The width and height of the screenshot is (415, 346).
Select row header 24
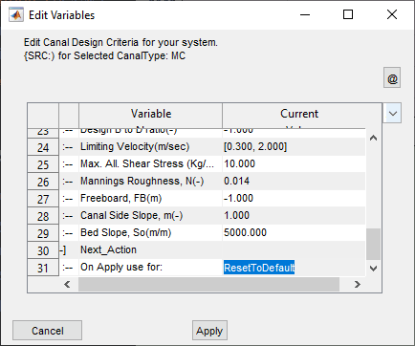pyautogui.click(x=43, y=147)
